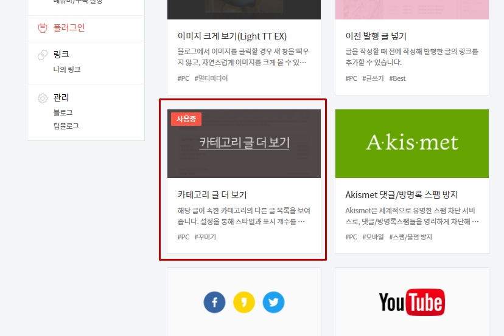
Task: Click the yellow KakaoStory circle icon
Action: (244, 302)
